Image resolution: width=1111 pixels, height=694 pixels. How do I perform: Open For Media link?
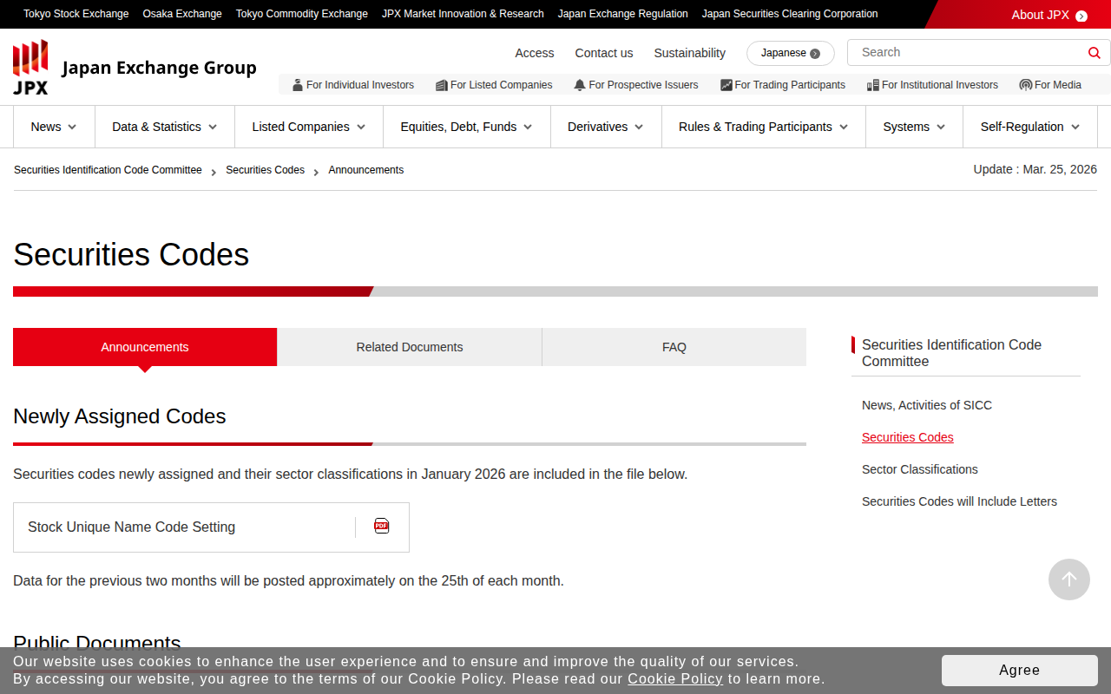pos(1051,85)
